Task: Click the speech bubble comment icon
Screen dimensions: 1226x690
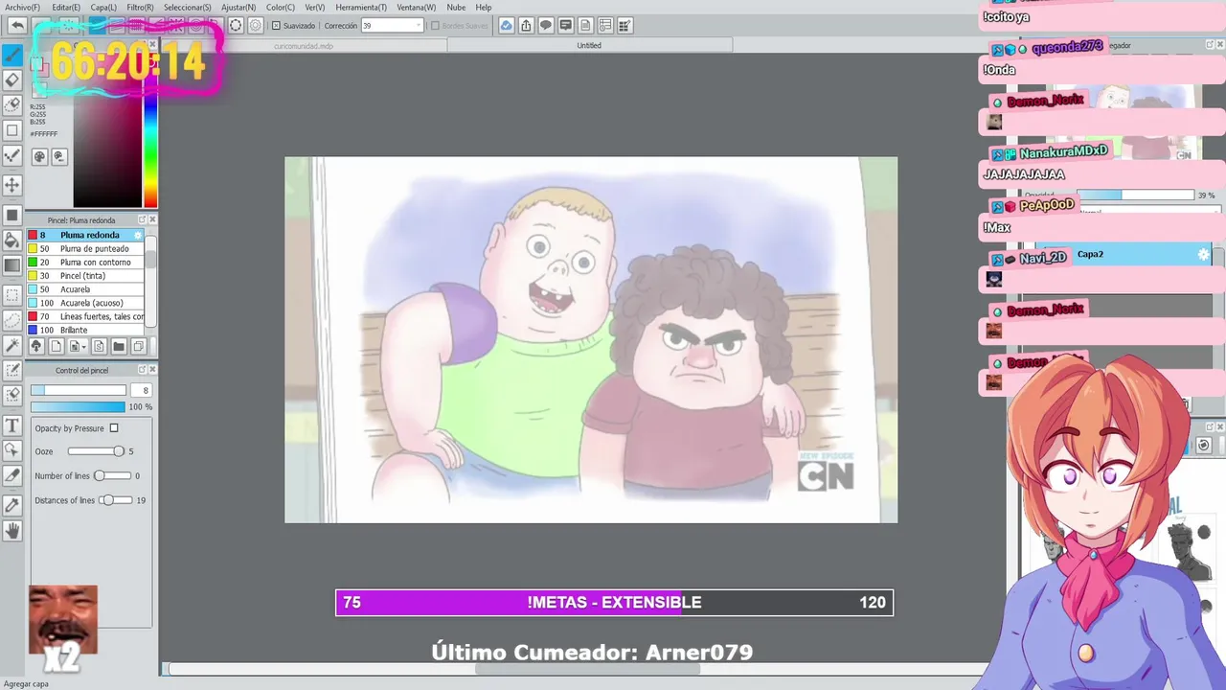Action: click(546, 26)
